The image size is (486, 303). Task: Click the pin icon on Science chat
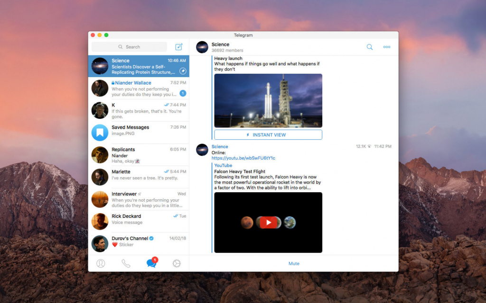[x=183, y=71]
